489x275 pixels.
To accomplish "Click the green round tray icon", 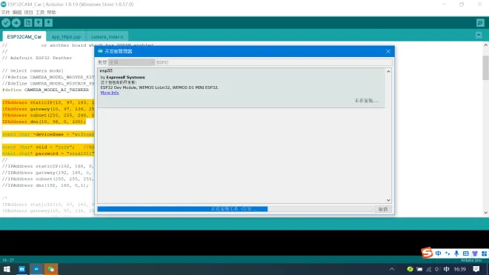I will pos(410,269).
